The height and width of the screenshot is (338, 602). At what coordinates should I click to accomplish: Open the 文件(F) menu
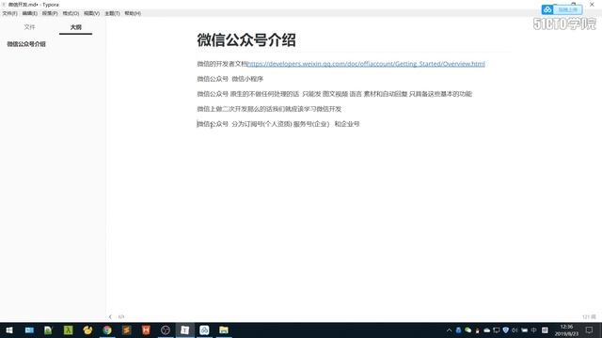(9, 13)
